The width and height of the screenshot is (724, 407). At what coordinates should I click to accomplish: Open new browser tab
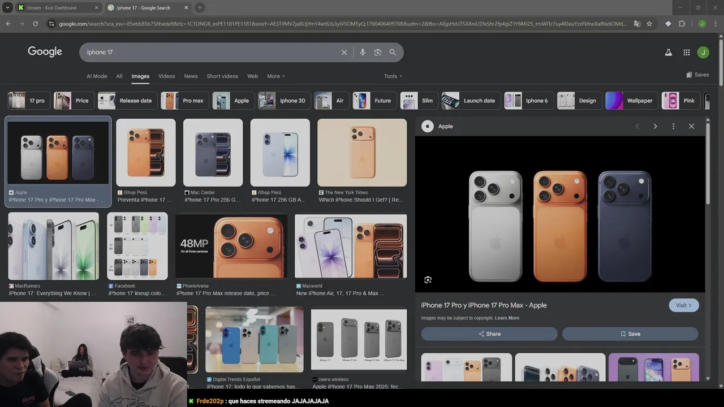tap(200, 7)
